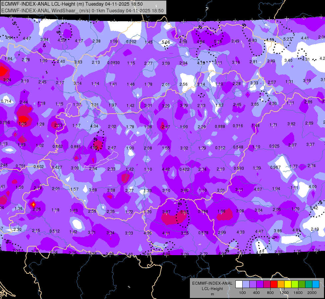The height and width of the screenshot is (299, 325).
Task: Click the wind shear value 0.422
Action: coord(184,169)
